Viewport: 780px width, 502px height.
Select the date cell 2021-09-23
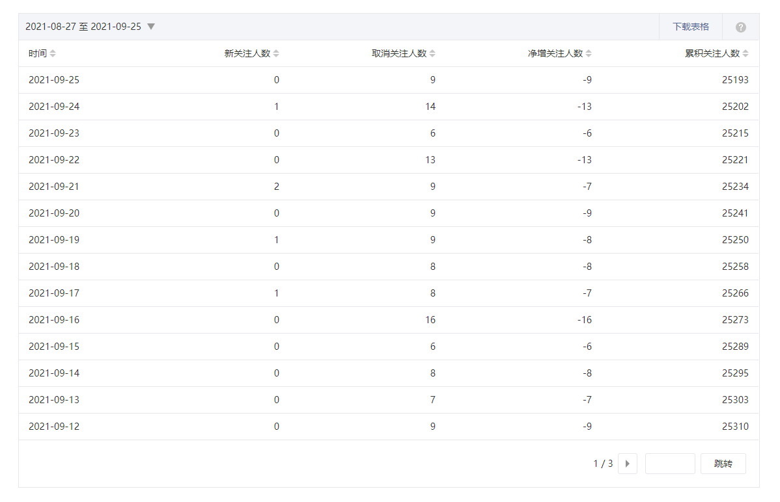(54, 133)
